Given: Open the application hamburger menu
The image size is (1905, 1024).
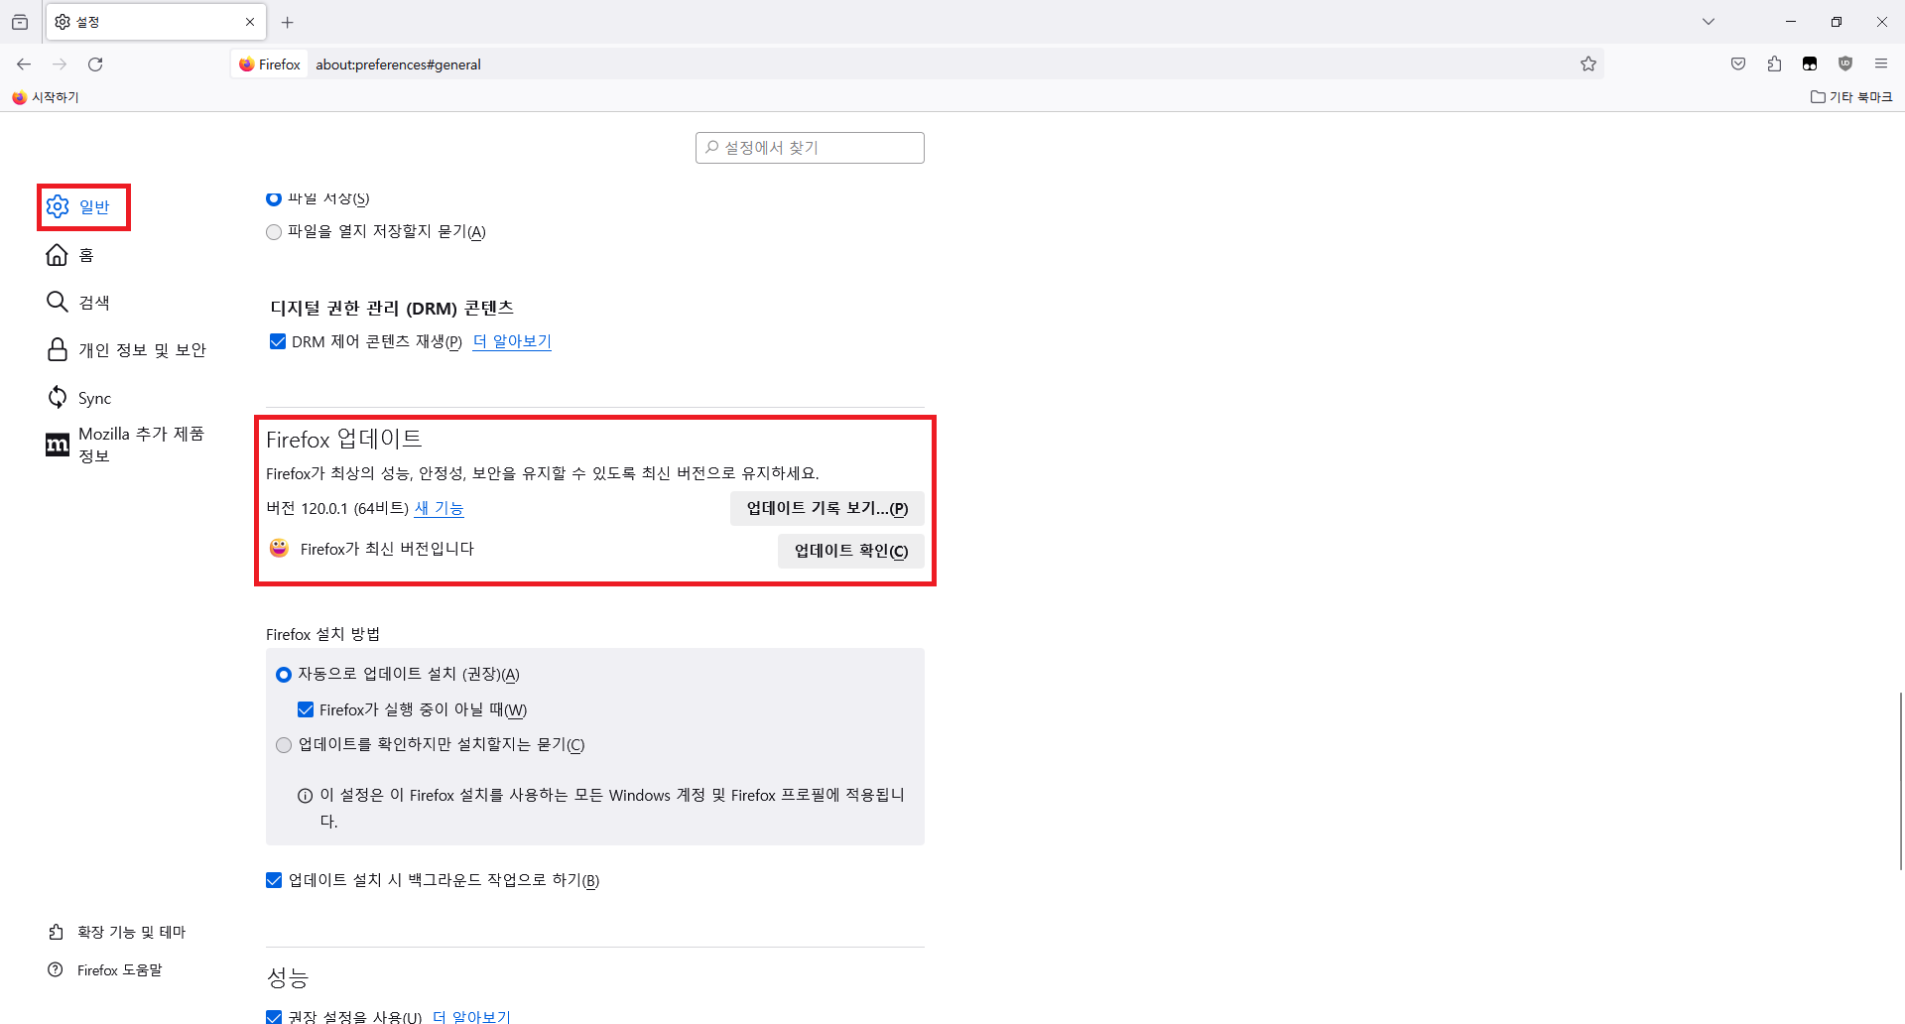Looking at the screenshot, I should [x=1881, y=64].
